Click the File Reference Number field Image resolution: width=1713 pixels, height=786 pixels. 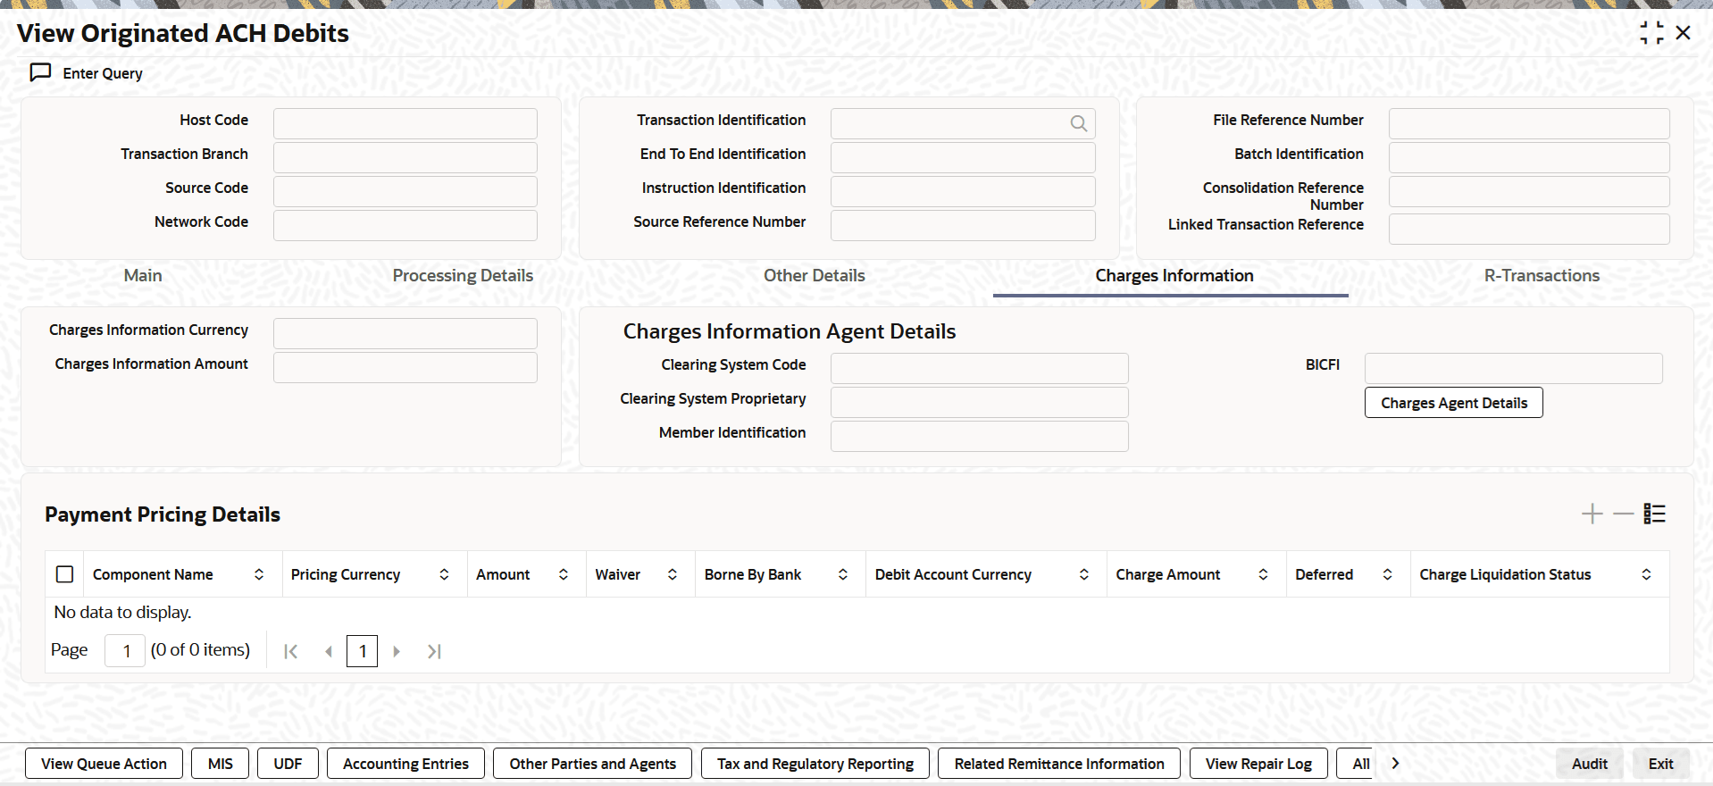tap(1529, 123)
